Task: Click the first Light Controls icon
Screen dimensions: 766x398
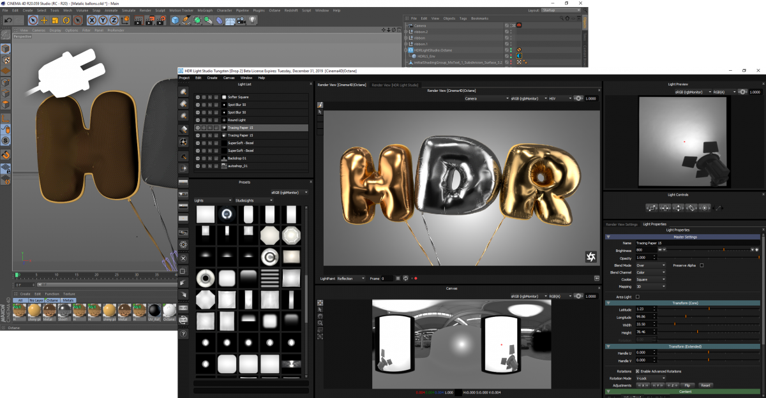Action: click(652, 207)
